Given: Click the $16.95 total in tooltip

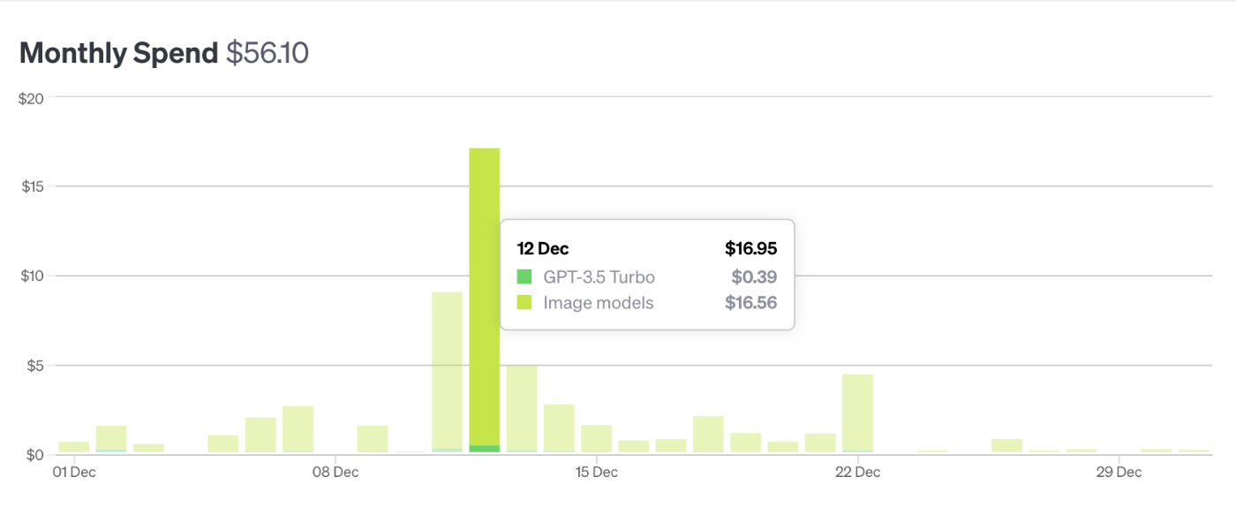Looking at the screenshot, I should point(750,249).
